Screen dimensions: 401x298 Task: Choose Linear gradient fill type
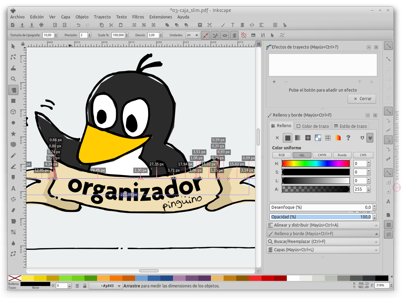point(298,138)
